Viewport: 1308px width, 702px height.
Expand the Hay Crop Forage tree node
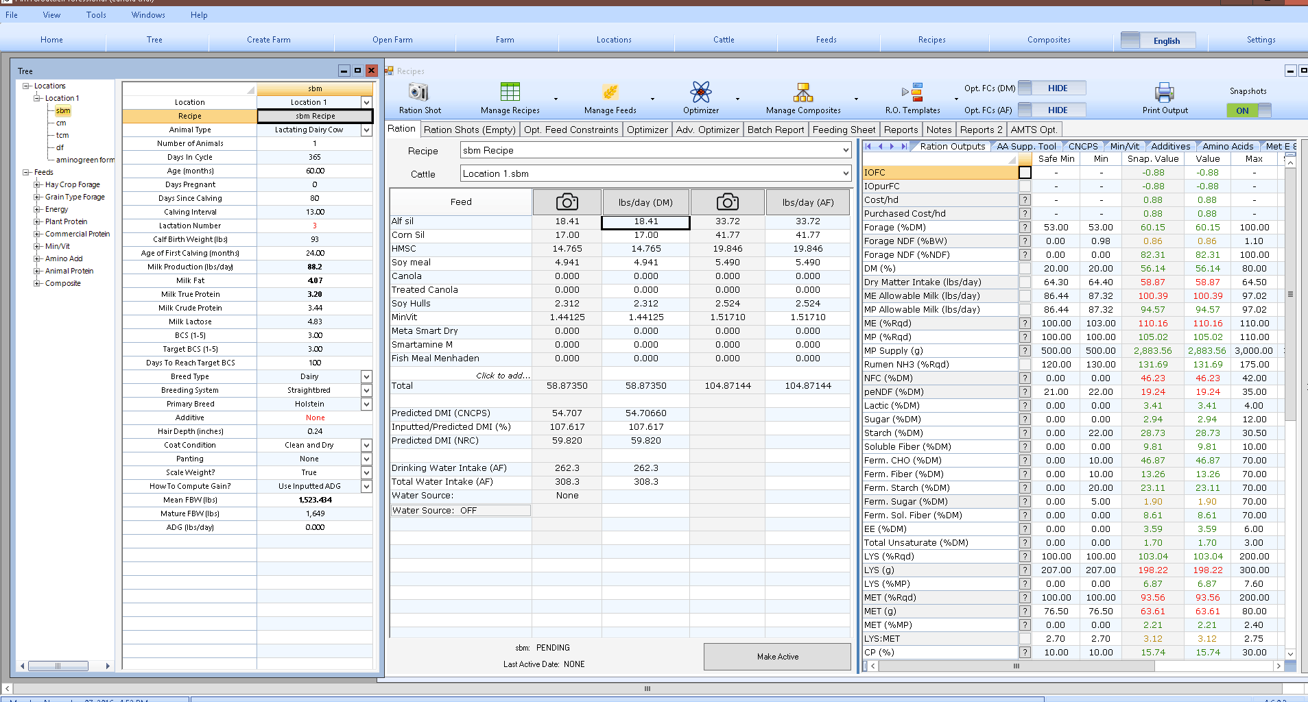[36, 184]
